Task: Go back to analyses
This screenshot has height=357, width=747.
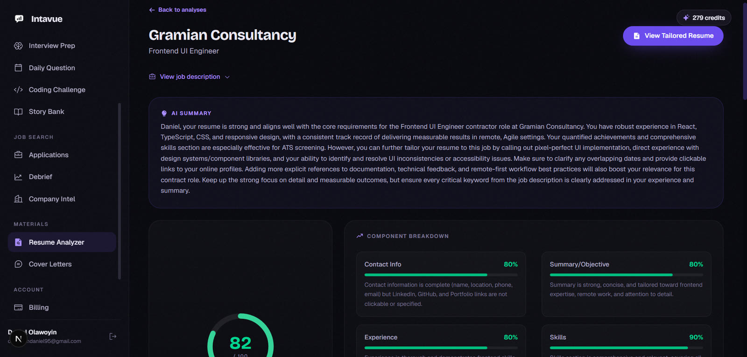Action: point(177,10)
